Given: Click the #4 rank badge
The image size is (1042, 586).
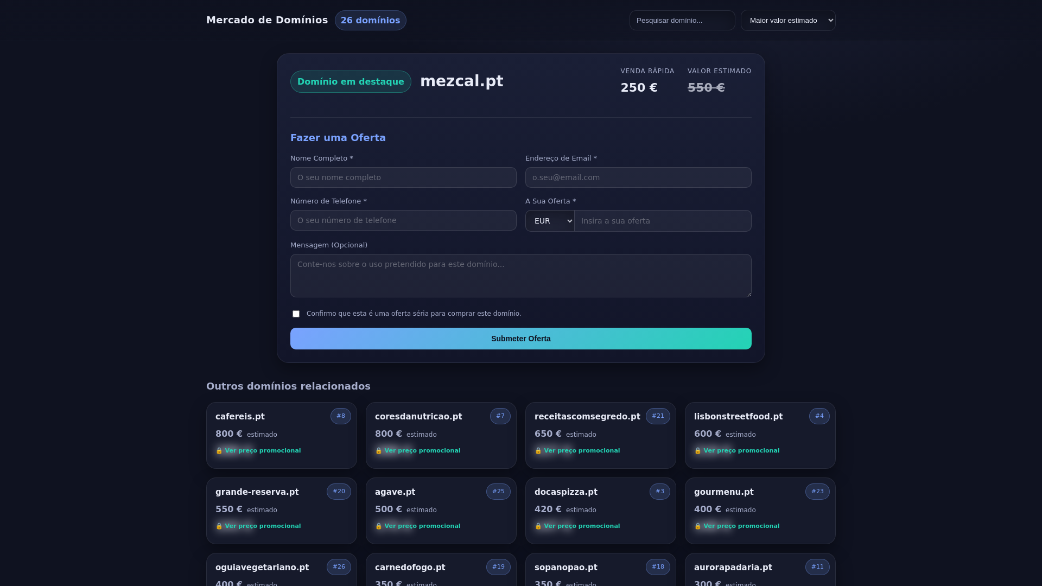Looking at the screenshot, I should pos(819,416).
